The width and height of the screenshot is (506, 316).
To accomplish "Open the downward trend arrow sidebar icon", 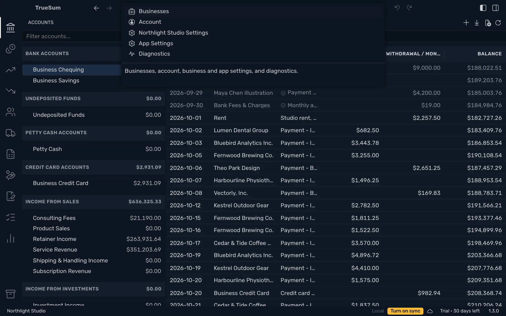I will (x=10, y=91).
